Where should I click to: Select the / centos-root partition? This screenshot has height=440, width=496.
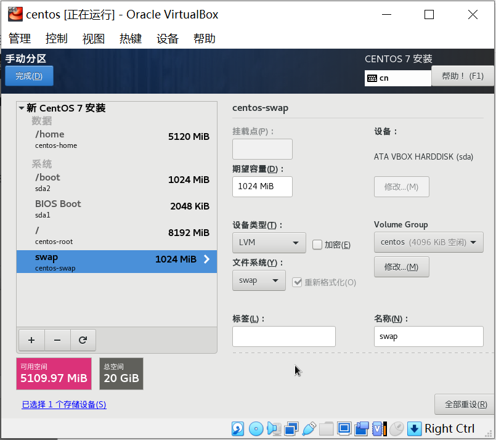click(x=116, y=235)
